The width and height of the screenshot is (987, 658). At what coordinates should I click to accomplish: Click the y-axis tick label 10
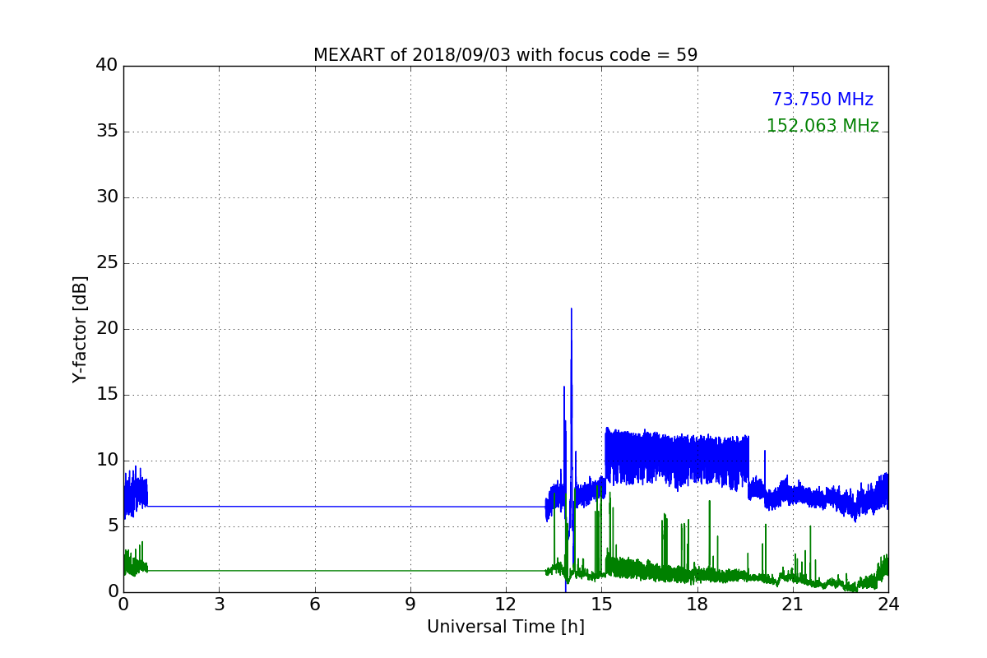[x=106, y=461]
